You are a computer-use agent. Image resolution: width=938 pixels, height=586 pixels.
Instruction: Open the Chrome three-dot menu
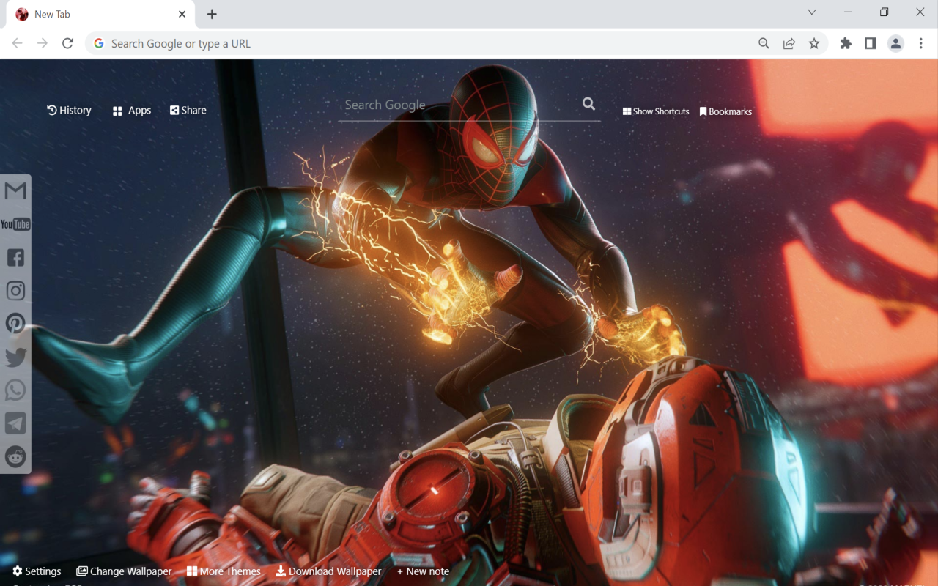(921, 43)
